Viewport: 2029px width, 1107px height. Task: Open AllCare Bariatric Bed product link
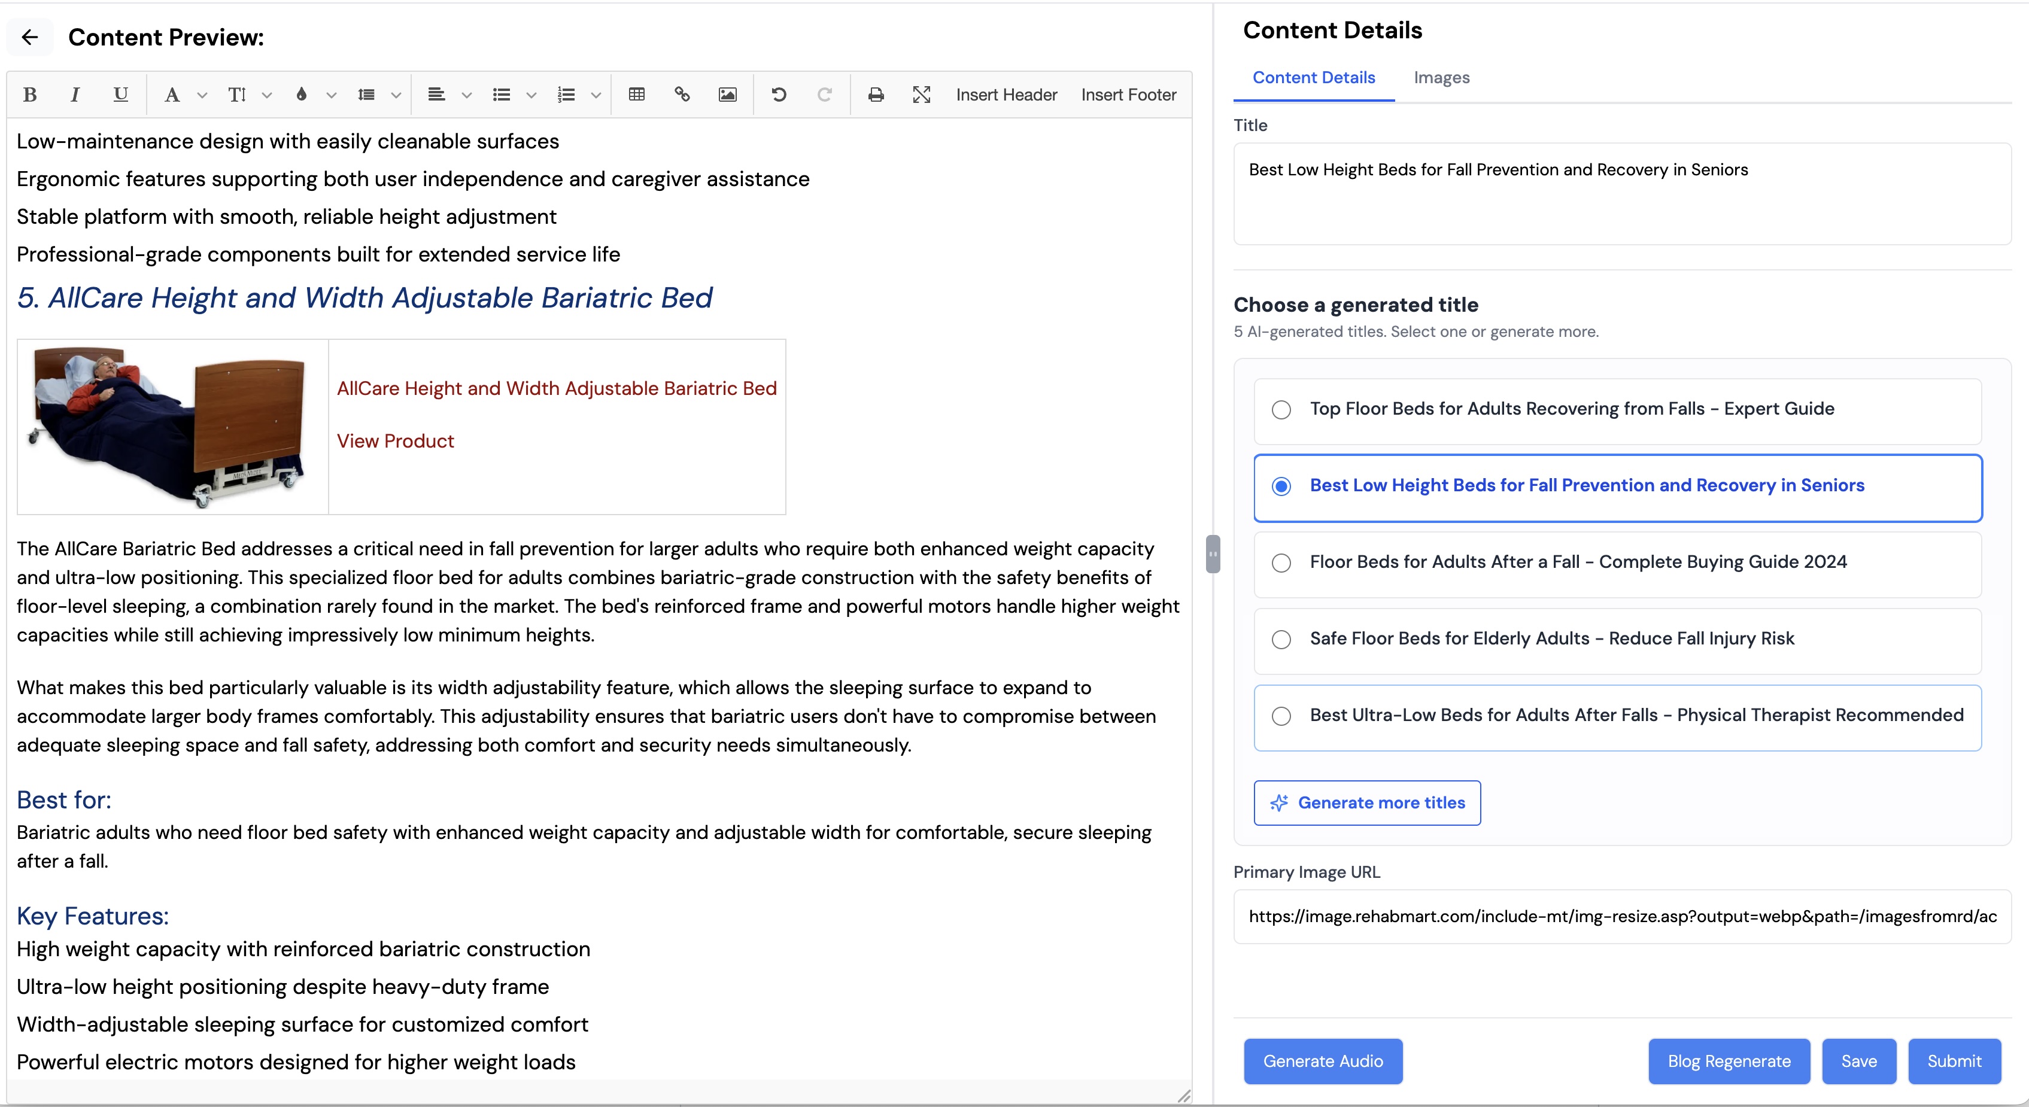tap(557, 388)
